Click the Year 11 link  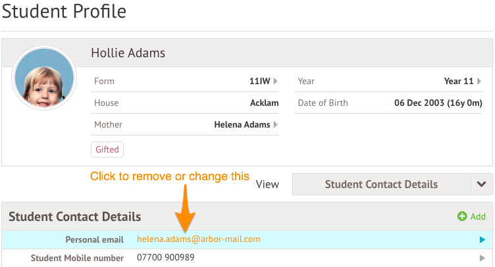458,82
